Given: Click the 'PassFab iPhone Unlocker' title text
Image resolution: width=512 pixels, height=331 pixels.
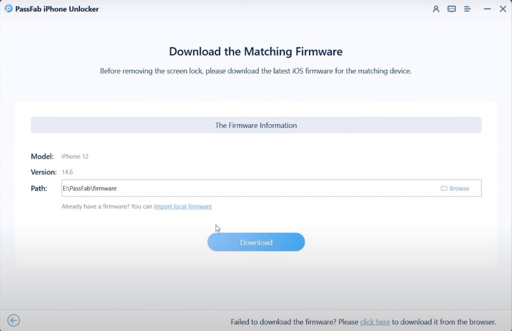Looking at the screenshot, I should click(57, 9).
